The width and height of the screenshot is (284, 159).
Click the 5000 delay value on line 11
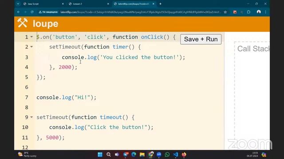[x=52, y=138]
